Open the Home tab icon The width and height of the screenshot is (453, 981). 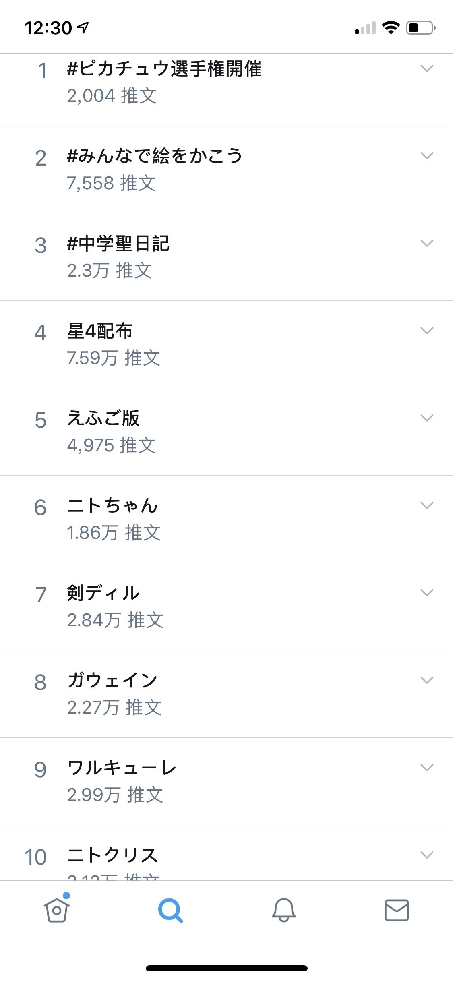(x=57, y=909)
